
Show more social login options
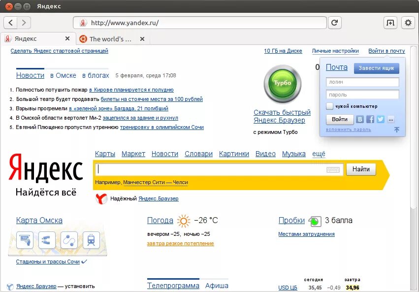click(x=390, y=120)
